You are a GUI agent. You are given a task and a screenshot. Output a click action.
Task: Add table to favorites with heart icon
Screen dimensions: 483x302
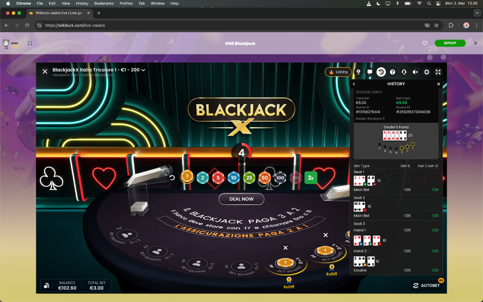pos(425,43)
